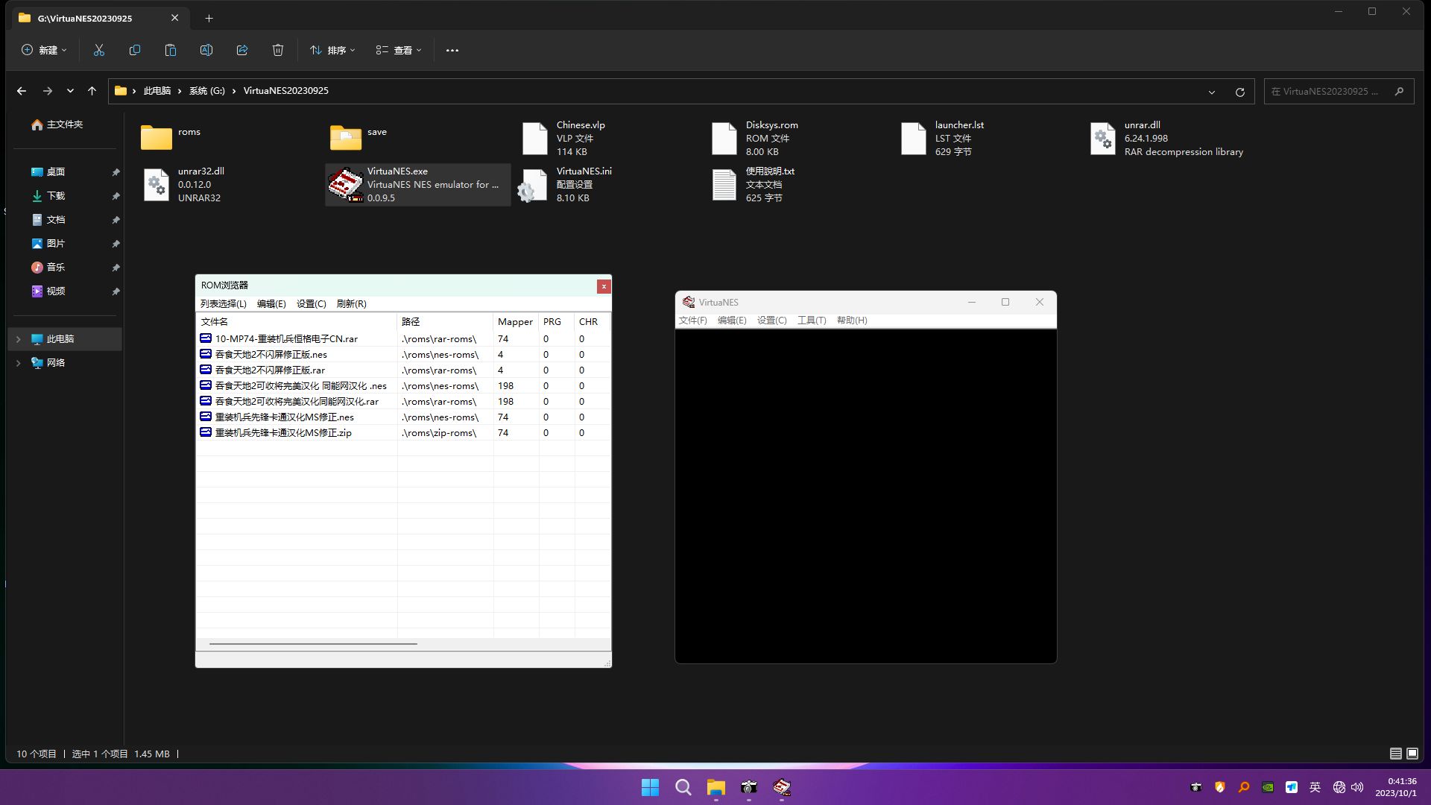Image resolution: width=1431 pixels, height=805 pixels.
Task: Click 系统 (G:) breadcrumb in address bar
Action: [206, 91]
